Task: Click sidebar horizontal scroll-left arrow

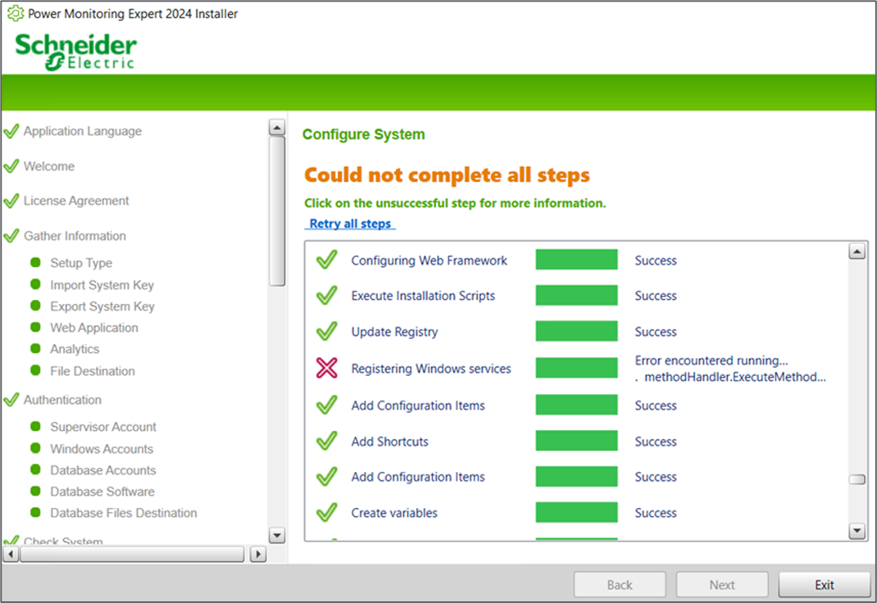Action: [11, 554]
